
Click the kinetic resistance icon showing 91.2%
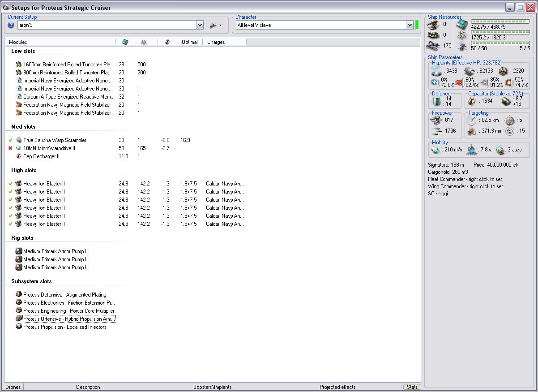(484, 82)
